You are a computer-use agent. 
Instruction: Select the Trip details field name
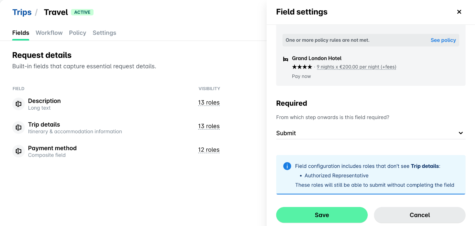44,124
